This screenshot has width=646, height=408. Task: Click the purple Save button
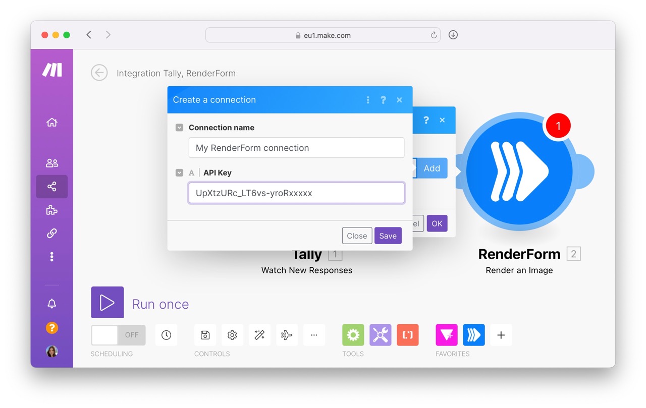point(388,236)
